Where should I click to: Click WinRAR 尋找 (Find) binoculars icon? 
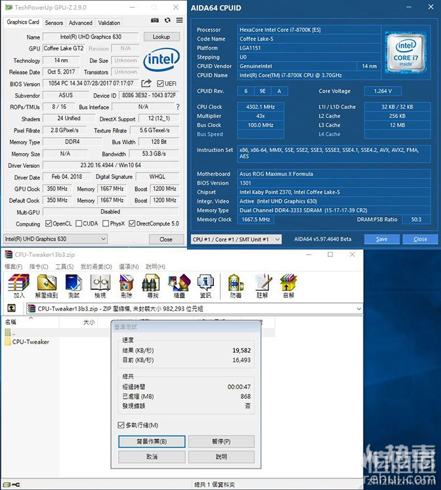[x=152, y=285]
